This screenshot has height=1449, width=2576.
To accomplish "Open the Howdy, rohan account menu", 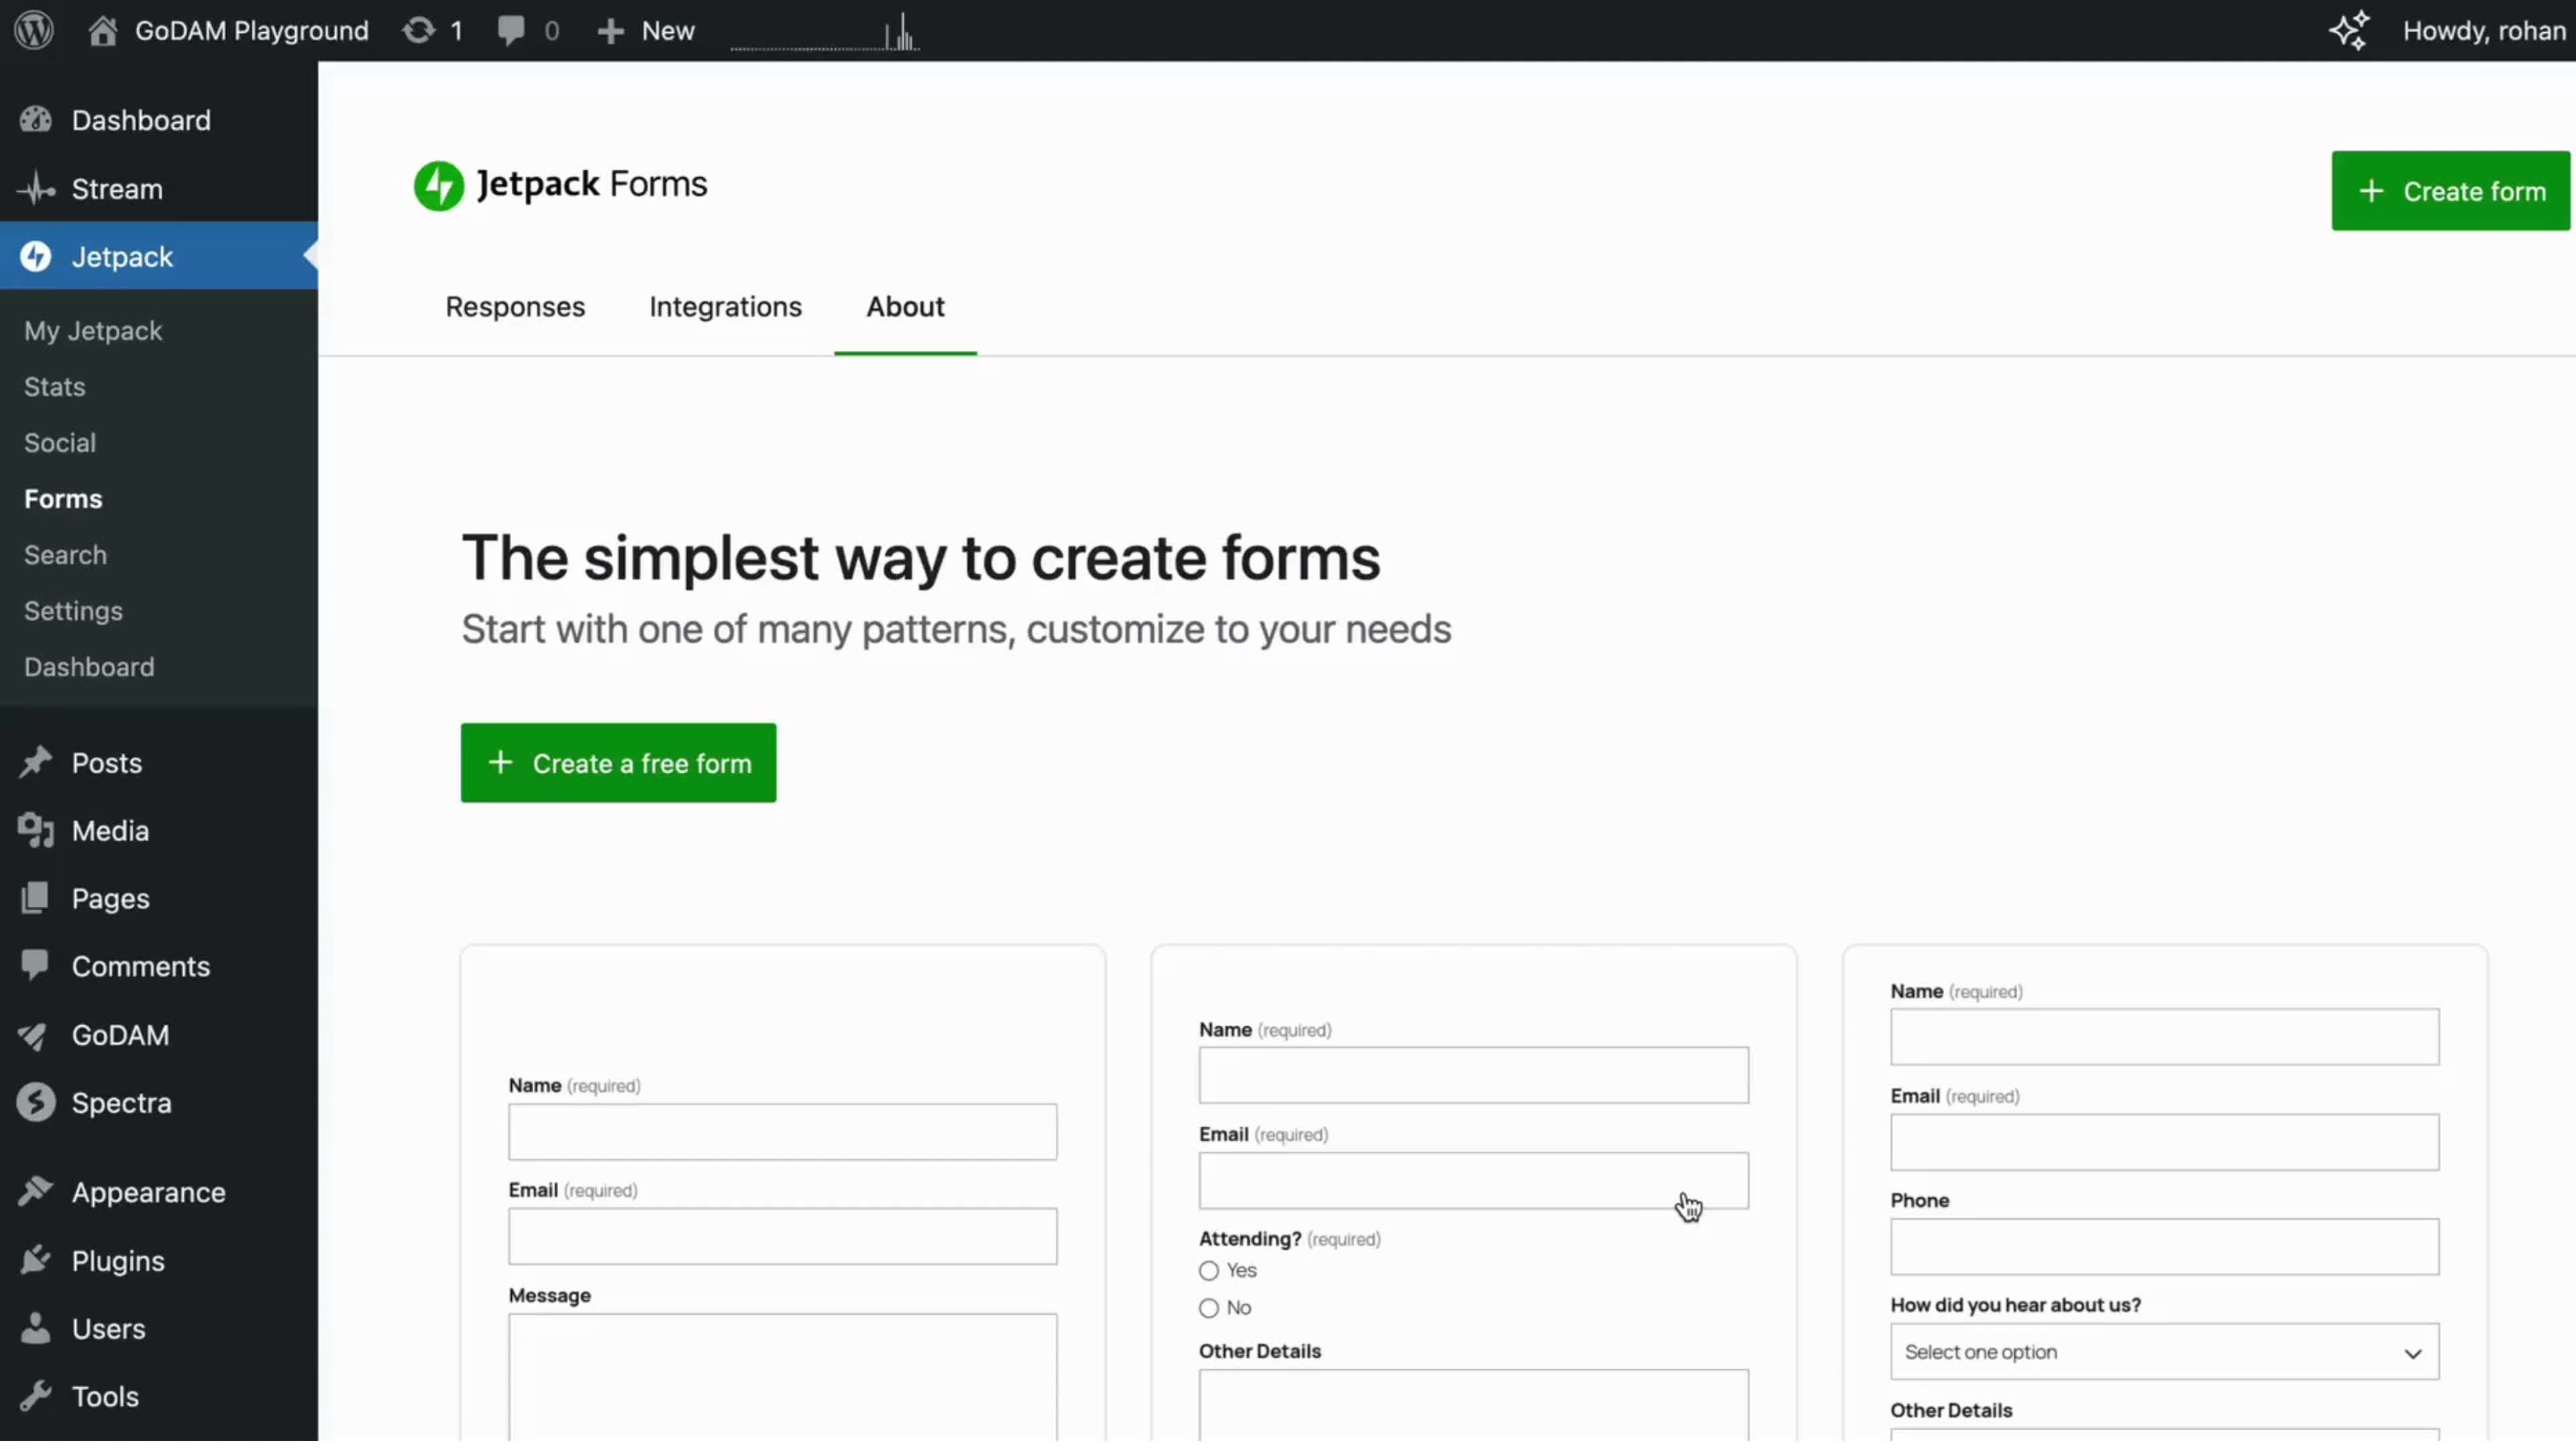I will pyautogui.click(x=2483, y=30).
